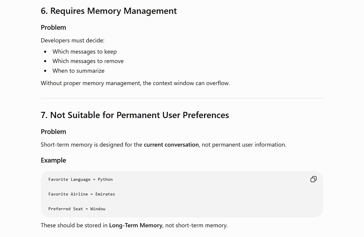The image size is (364, 237).
Task: Click the 'Example' subheading
Action: [x=54, y=160]
